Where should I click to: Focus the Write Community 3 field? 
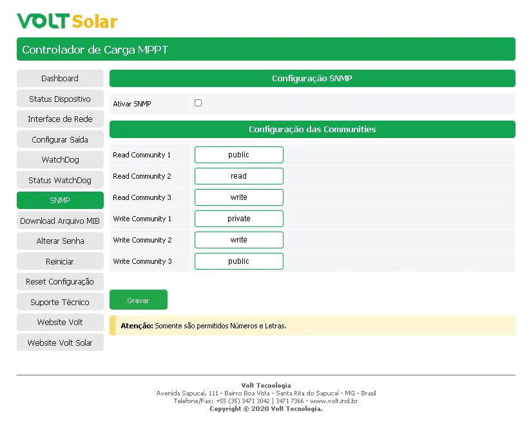point(238,261)
